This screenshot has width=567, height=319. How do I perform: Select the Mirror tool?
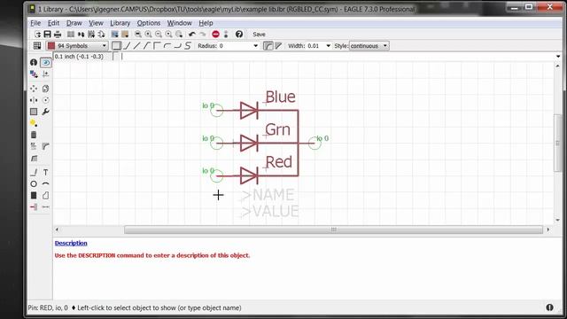point(34,100)
